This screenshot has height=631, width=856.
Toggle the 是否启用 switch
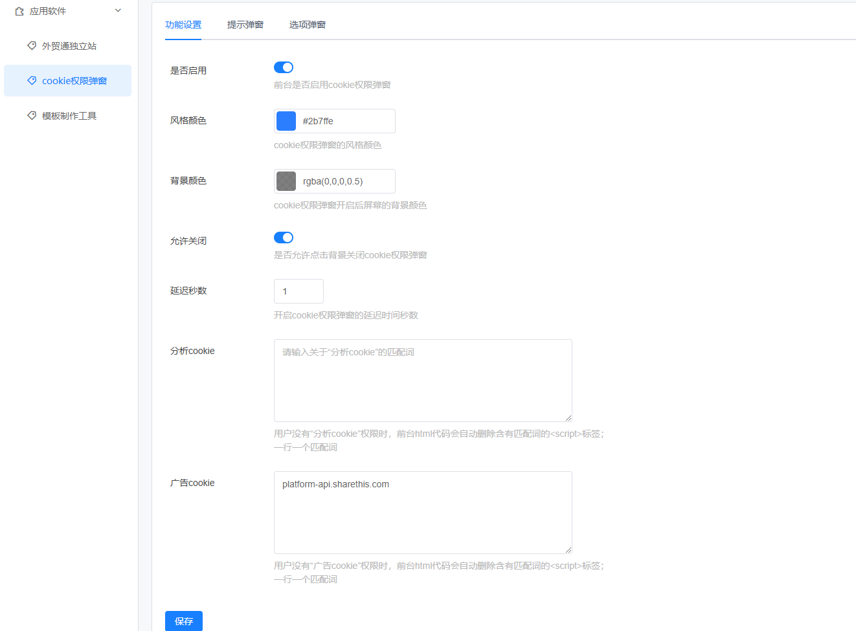coord(284,67)
